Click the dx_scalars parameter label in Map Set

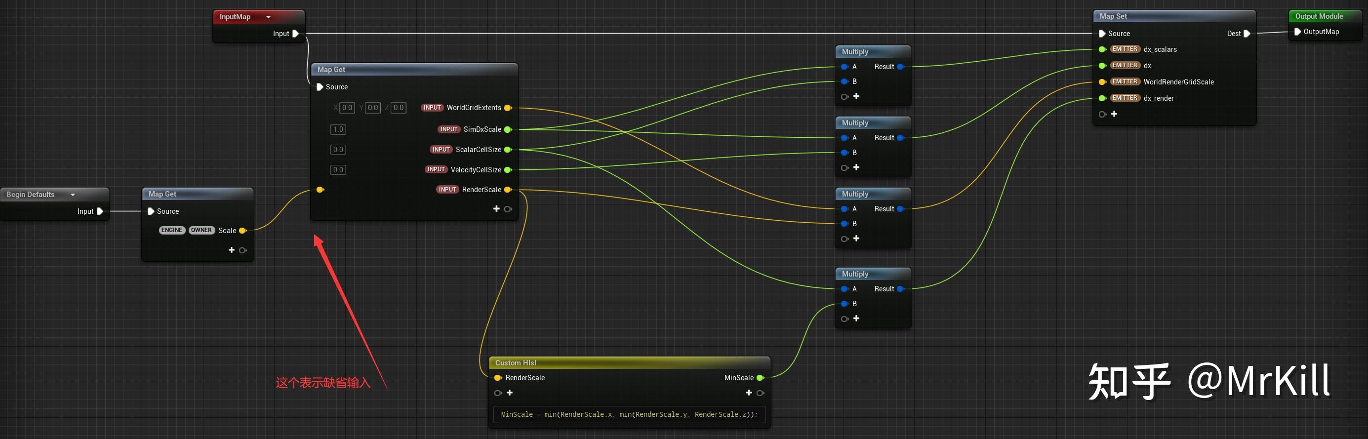point(1160,49)
